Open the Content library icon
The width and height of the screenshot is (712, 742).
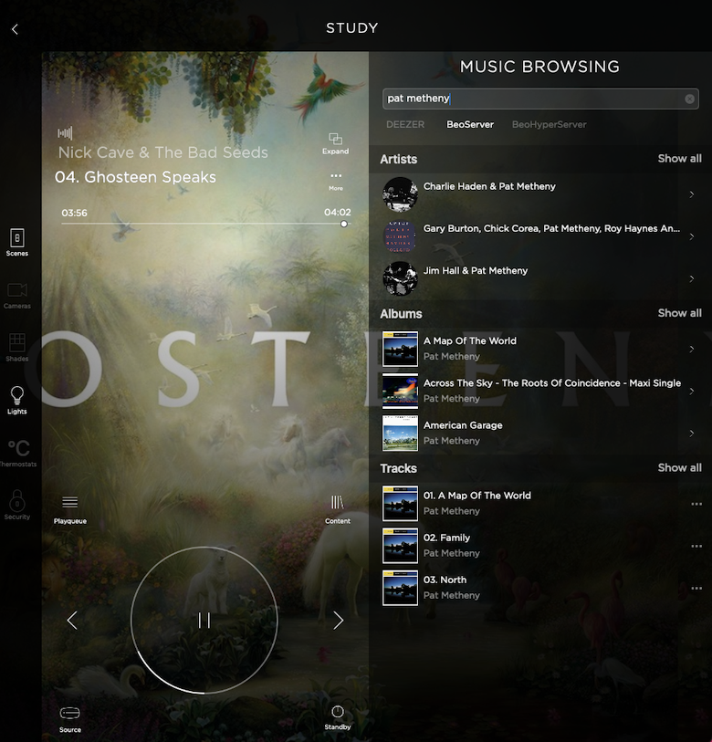pyautogui.click(x=337, y=507)
